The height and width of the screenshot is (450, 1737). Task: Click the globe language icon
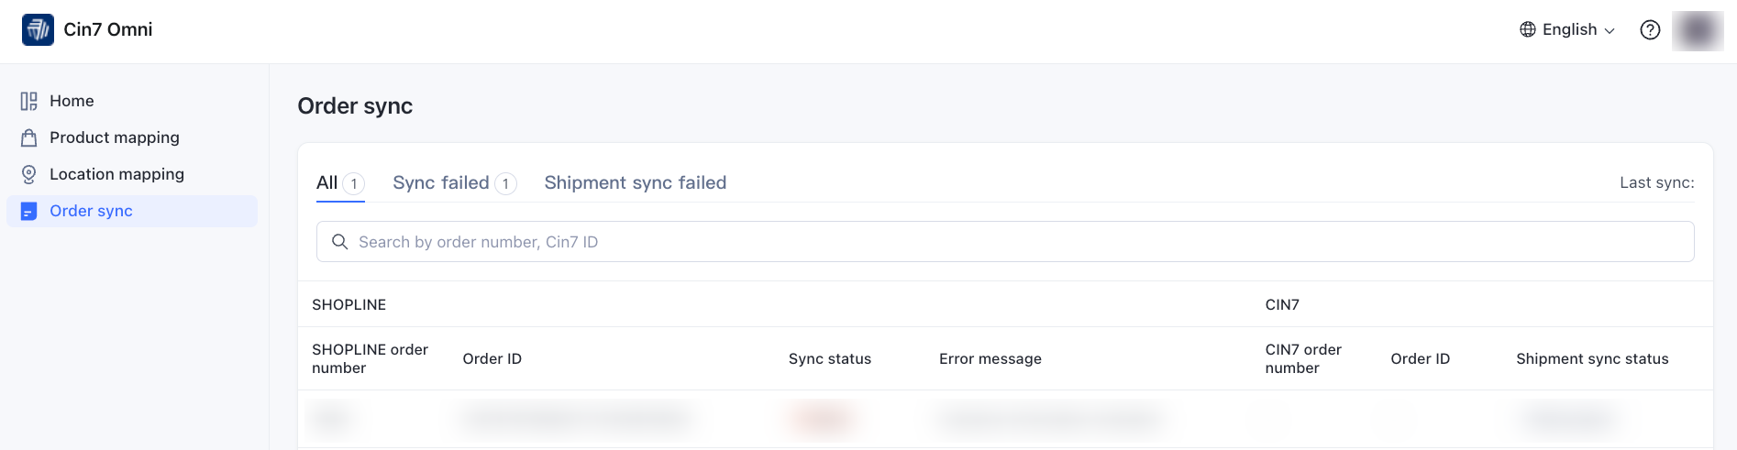coord(1528,29)
